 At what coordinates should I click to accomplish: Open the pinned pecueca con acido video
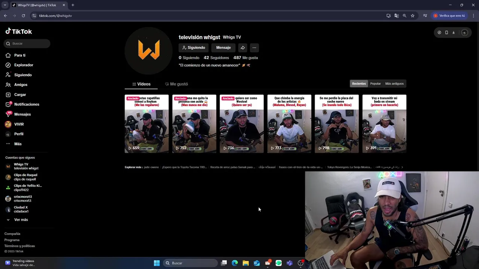[194, 124]
